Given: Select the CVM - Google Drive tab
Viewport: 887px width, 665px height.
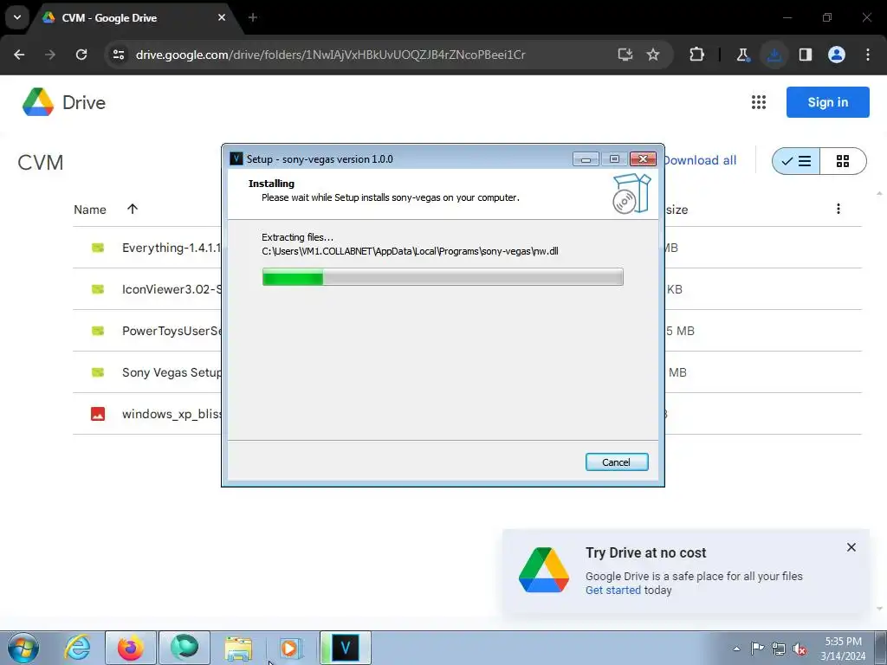Looking at the screenshot, I should click(134, 17).
